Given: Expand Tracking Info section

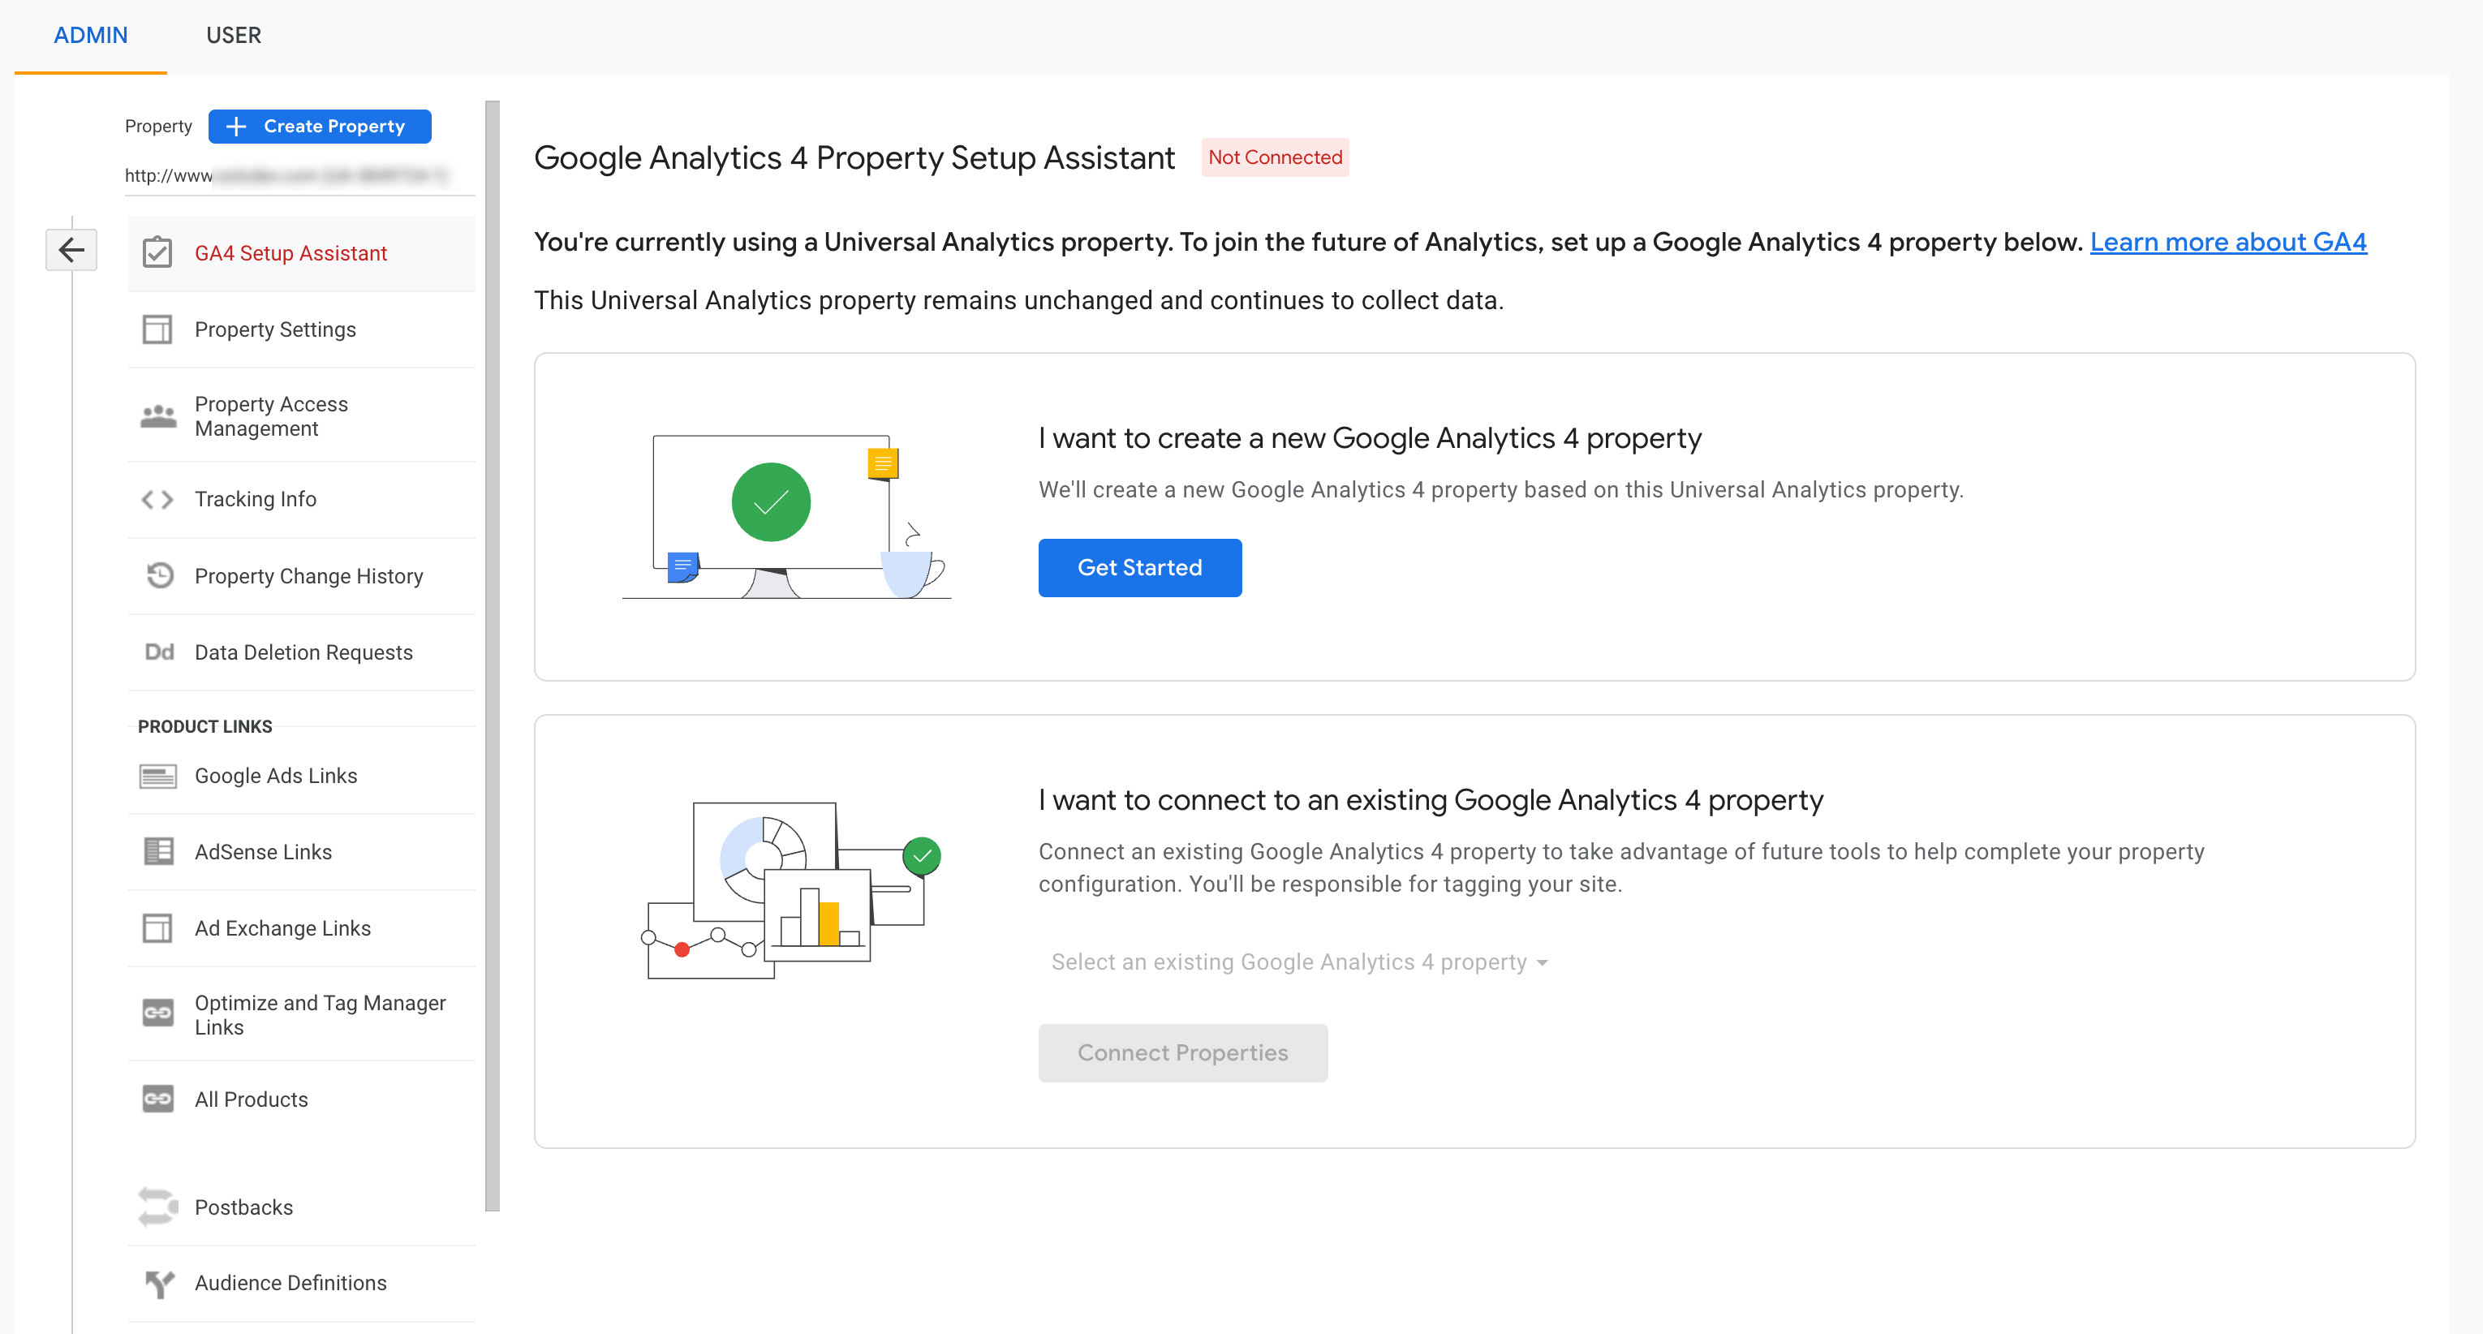Looking at the screenshot, I should point(302,499).
